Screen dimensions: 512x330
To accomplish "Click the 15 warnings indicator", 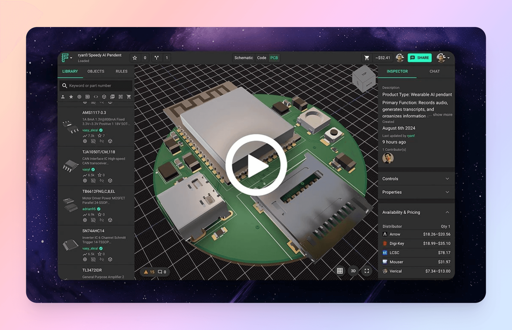I will [x=149, y=272].
